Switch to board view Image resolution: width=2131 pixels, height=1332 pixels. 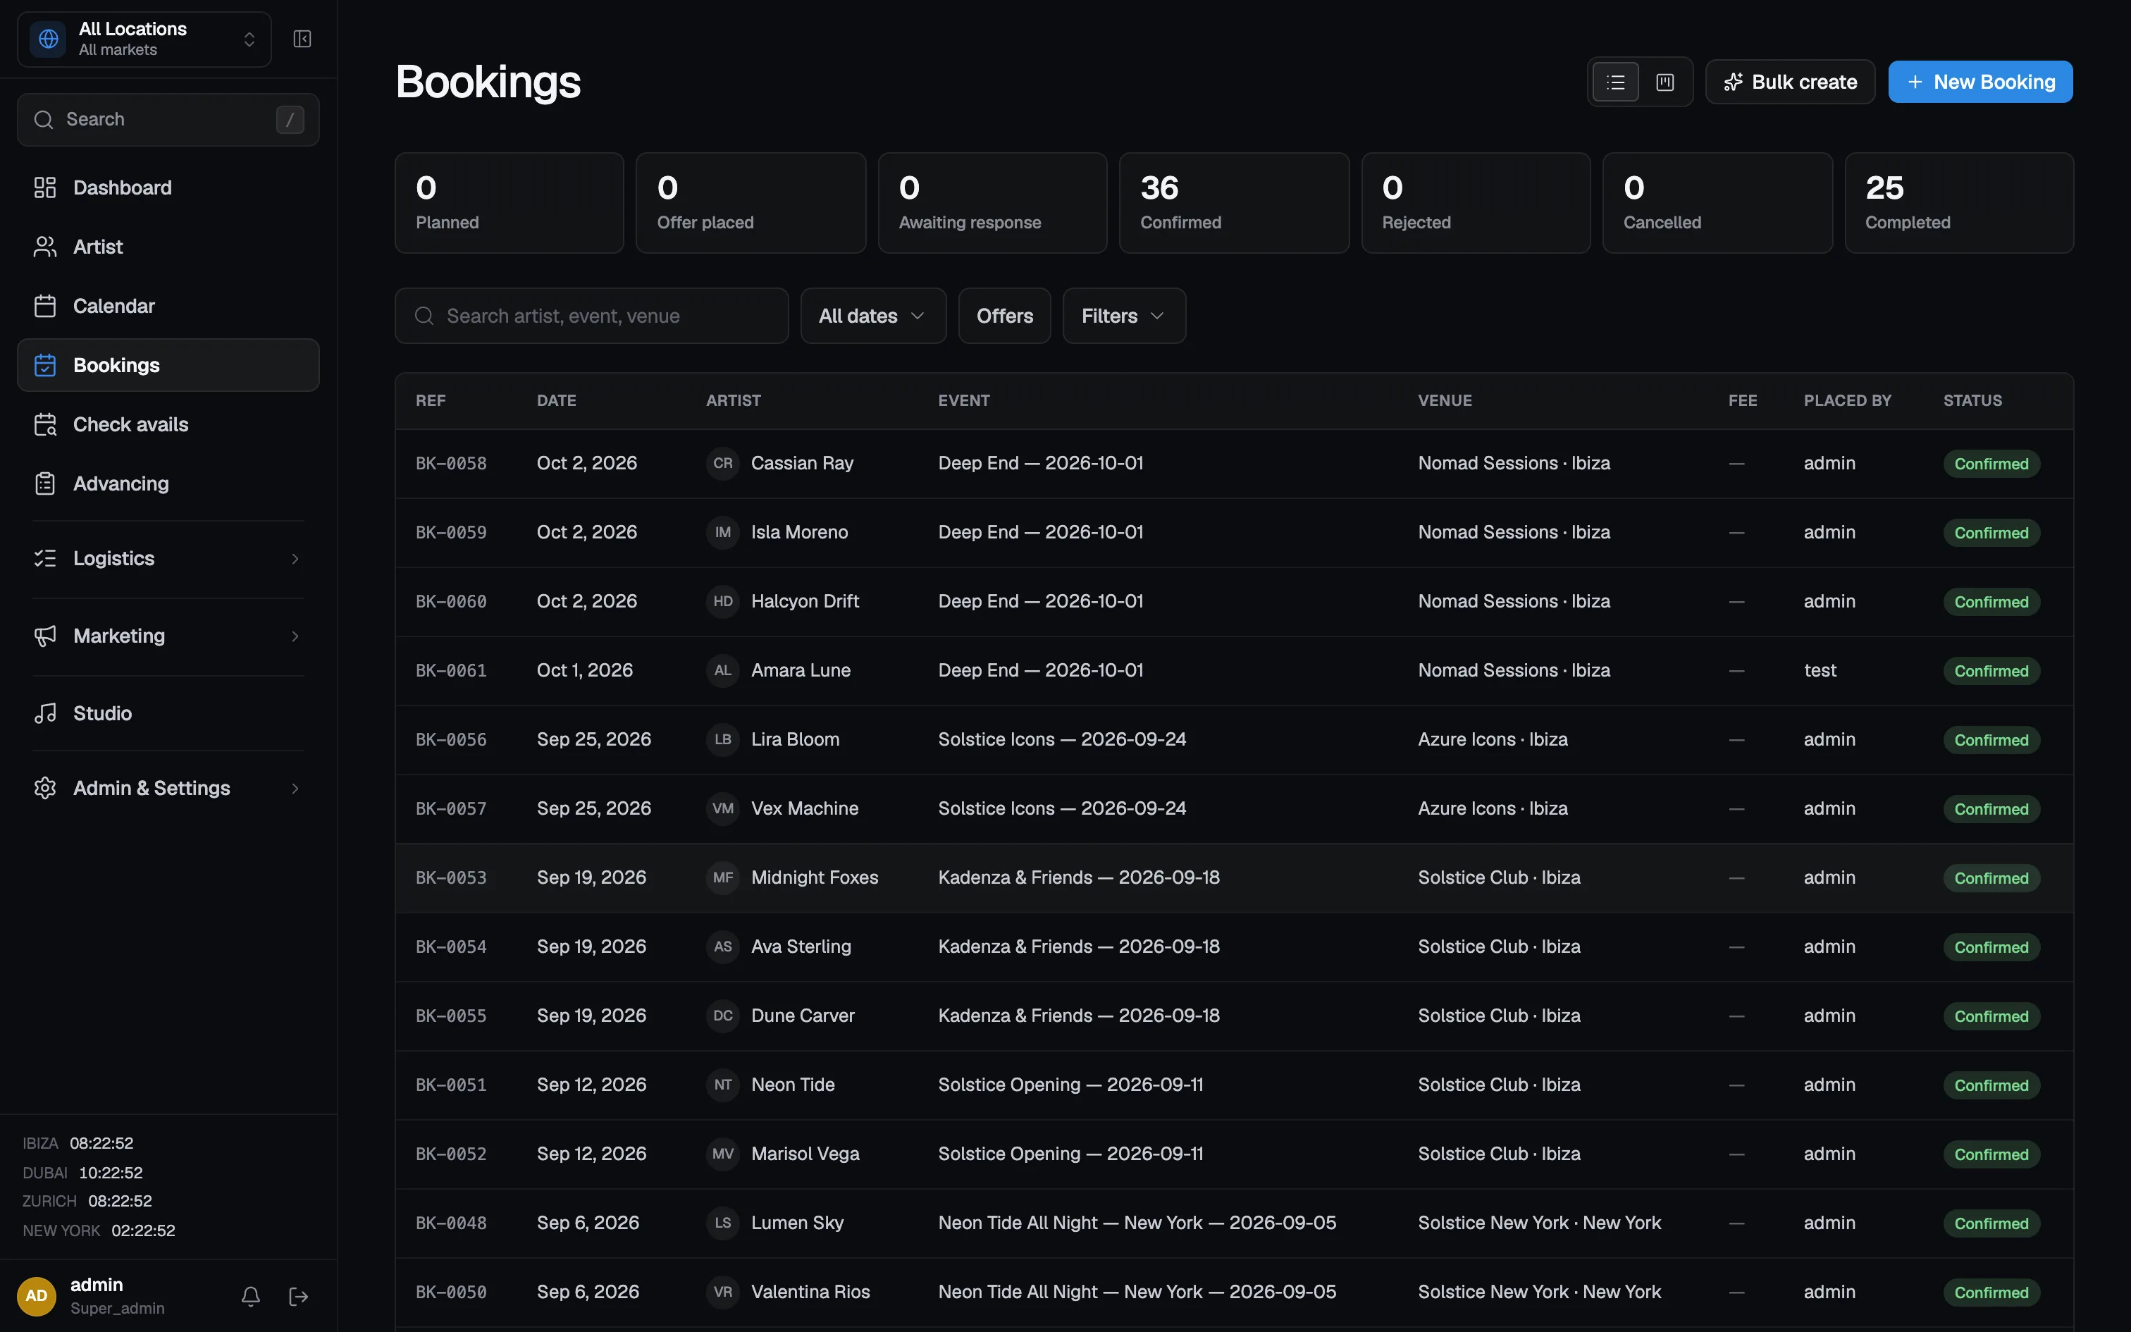pyautogui.click(x=1665, y=82)
